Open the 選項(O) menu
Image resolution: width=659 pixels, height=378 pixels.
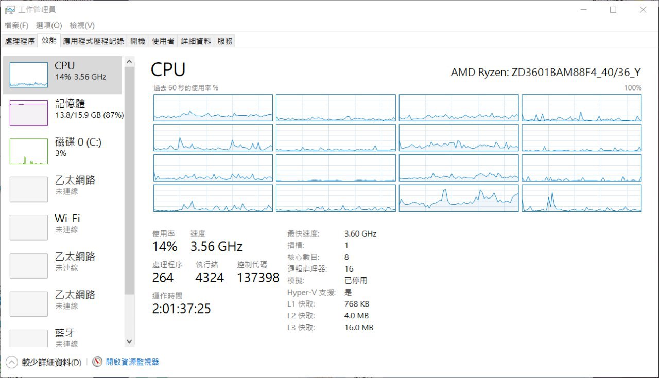pyautogui.click(x=49, y=25)
